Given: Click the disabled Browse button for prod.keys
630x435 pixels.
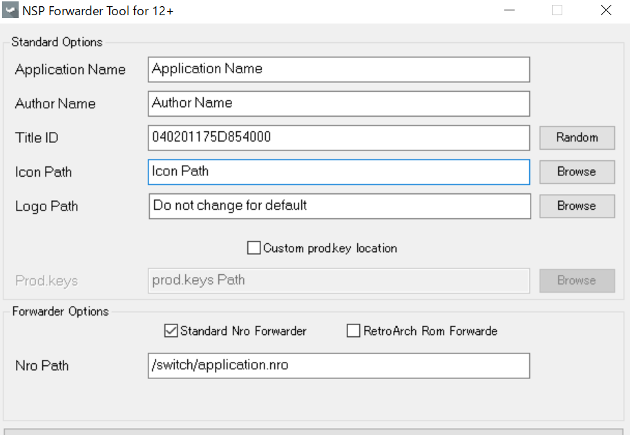Looking at the screenshot, I should pyautogui.click(x=577, y=280).
